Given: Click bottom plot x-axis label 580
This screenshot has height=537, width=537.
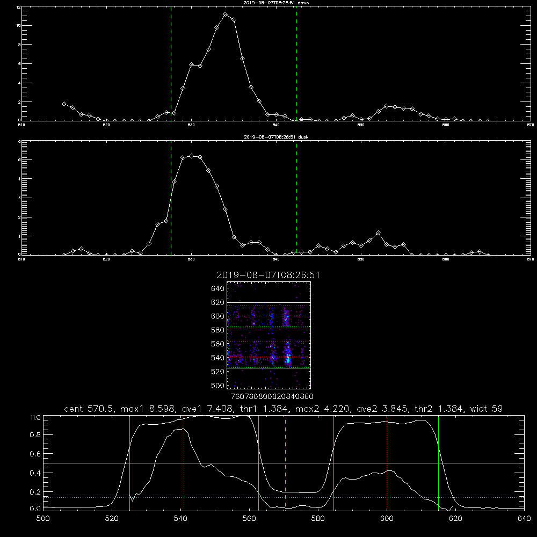Looking at the screenshot, I should pos(318,519).
